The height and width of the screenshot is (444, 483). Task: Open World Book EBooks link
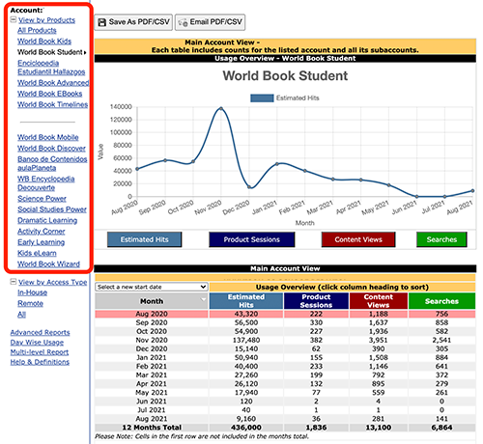click(x=50, y=94)
